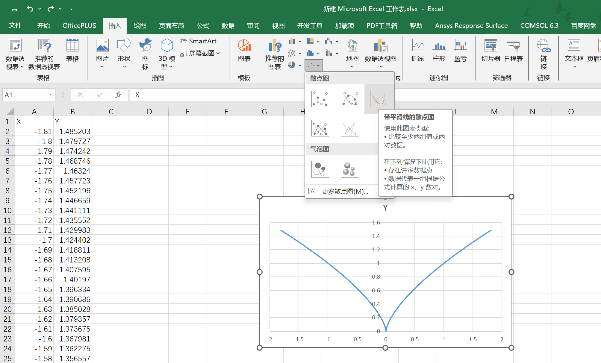Select scatter with smooth lines chart type
601x363 pixels.
pos(379,99)
